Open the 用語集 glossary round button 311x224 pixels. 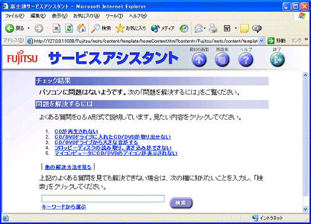(x=222, y=59)
